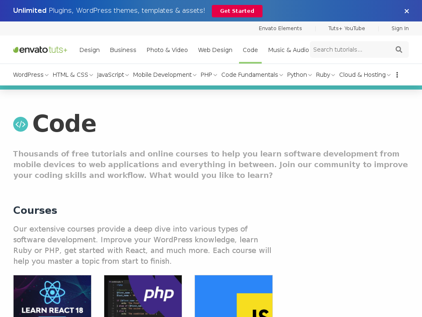Expand the Code Fundamentals dropdown
422x317 pixels.
(252, 75)
